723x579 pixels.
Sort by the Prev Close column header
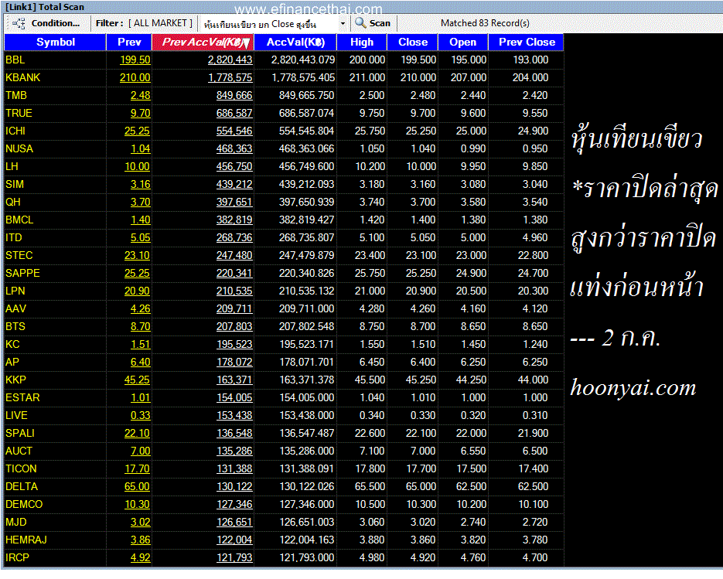pos(527,42)
